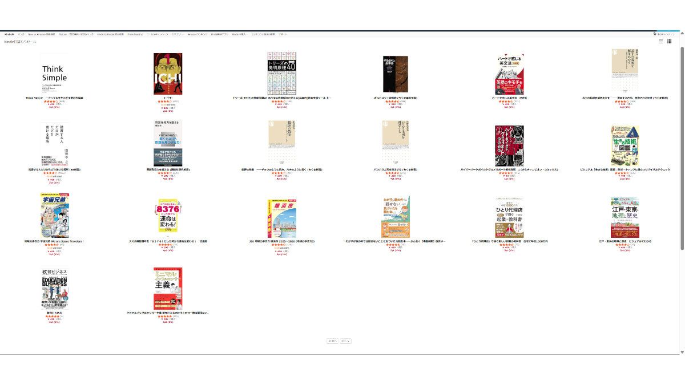This screenshot has height=385, width=685.
Task: Go to next page with 次へ button
Action: (x=345, y=341)
